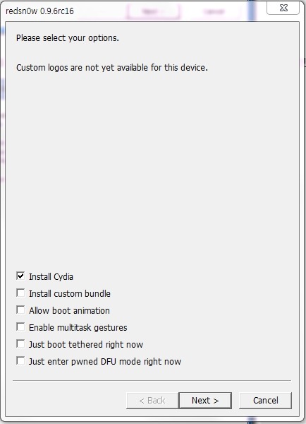Tick the Allow boot animation checkbox box
This screenshot has width=306, height=424.
click(x=20, y=310)
